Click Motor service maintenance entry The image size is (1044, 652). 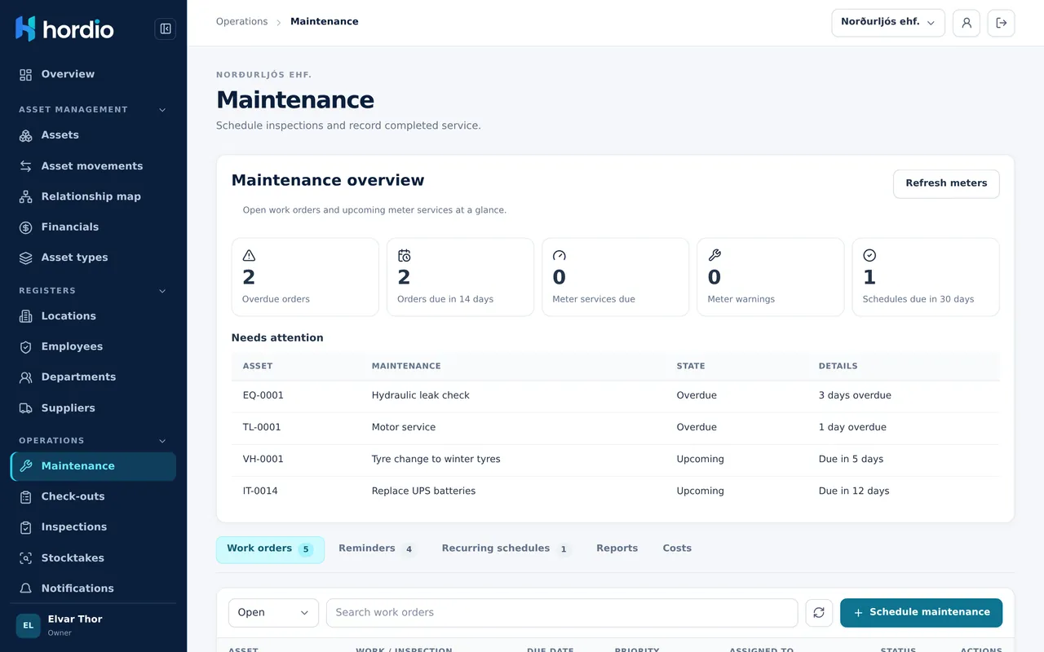[404, 427]
